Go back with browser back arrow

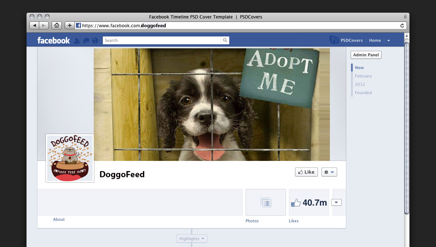pyautogui.click(x=34, y=25)
